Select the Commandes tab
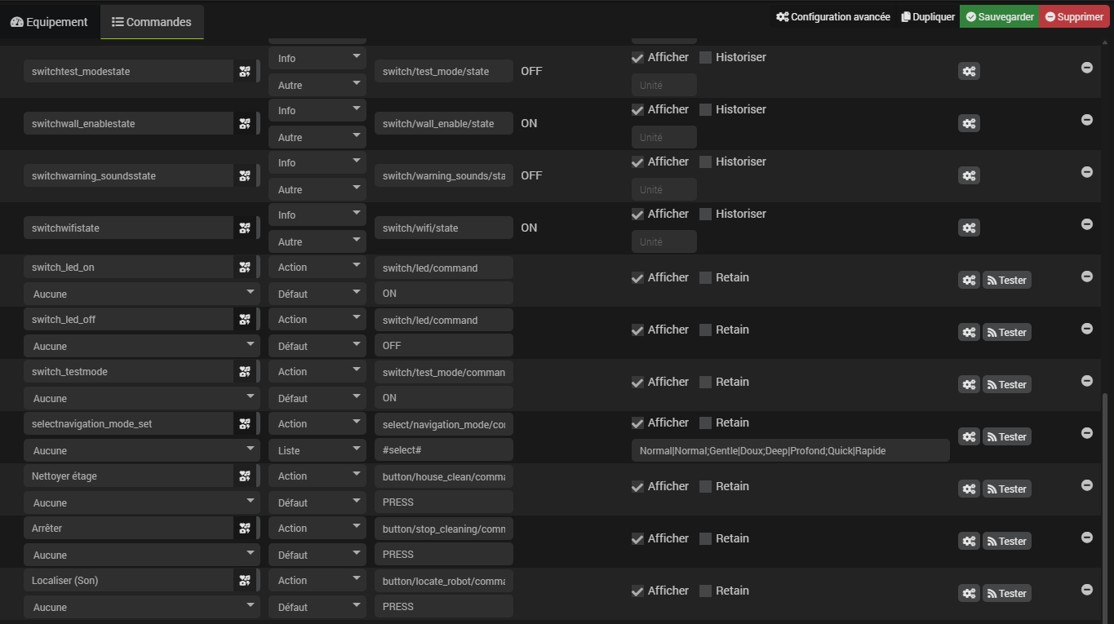This screenshot has width=1114, height=624. coord(152,22)
